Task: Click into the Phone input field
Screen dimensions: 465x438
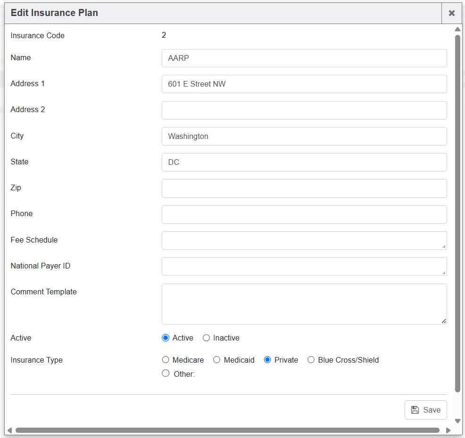Action: tap(304, 214)
